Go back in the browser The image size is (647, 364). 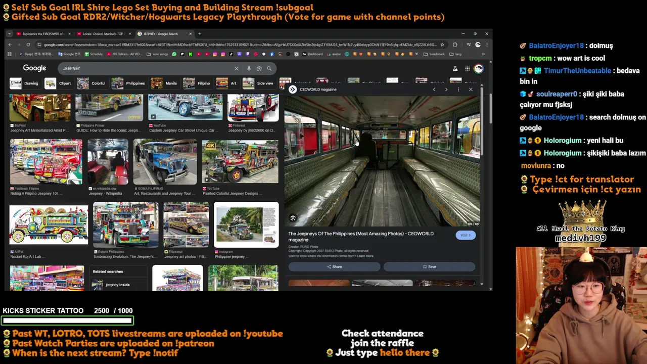pos(10,44)
